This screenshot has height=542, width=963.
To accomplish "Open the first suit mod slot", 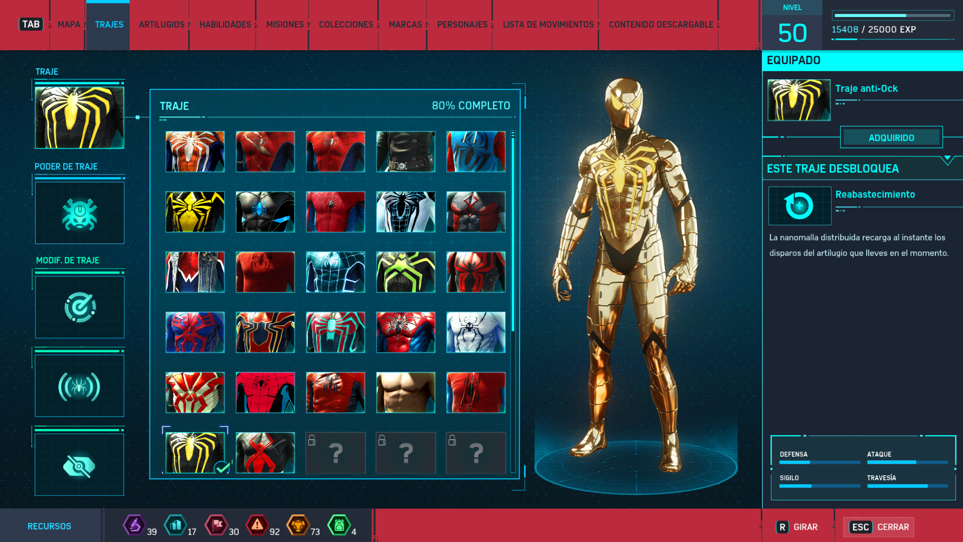I will point(79,307).
